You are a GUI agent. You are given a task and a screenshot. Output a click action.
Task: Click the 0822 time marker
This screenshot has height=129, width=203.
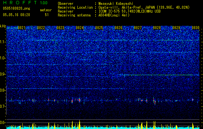point(41,28)
